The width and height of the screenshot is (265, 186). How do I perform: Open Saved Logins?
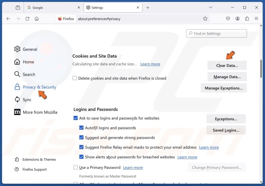pyautogui.click(x=226, y=130)
